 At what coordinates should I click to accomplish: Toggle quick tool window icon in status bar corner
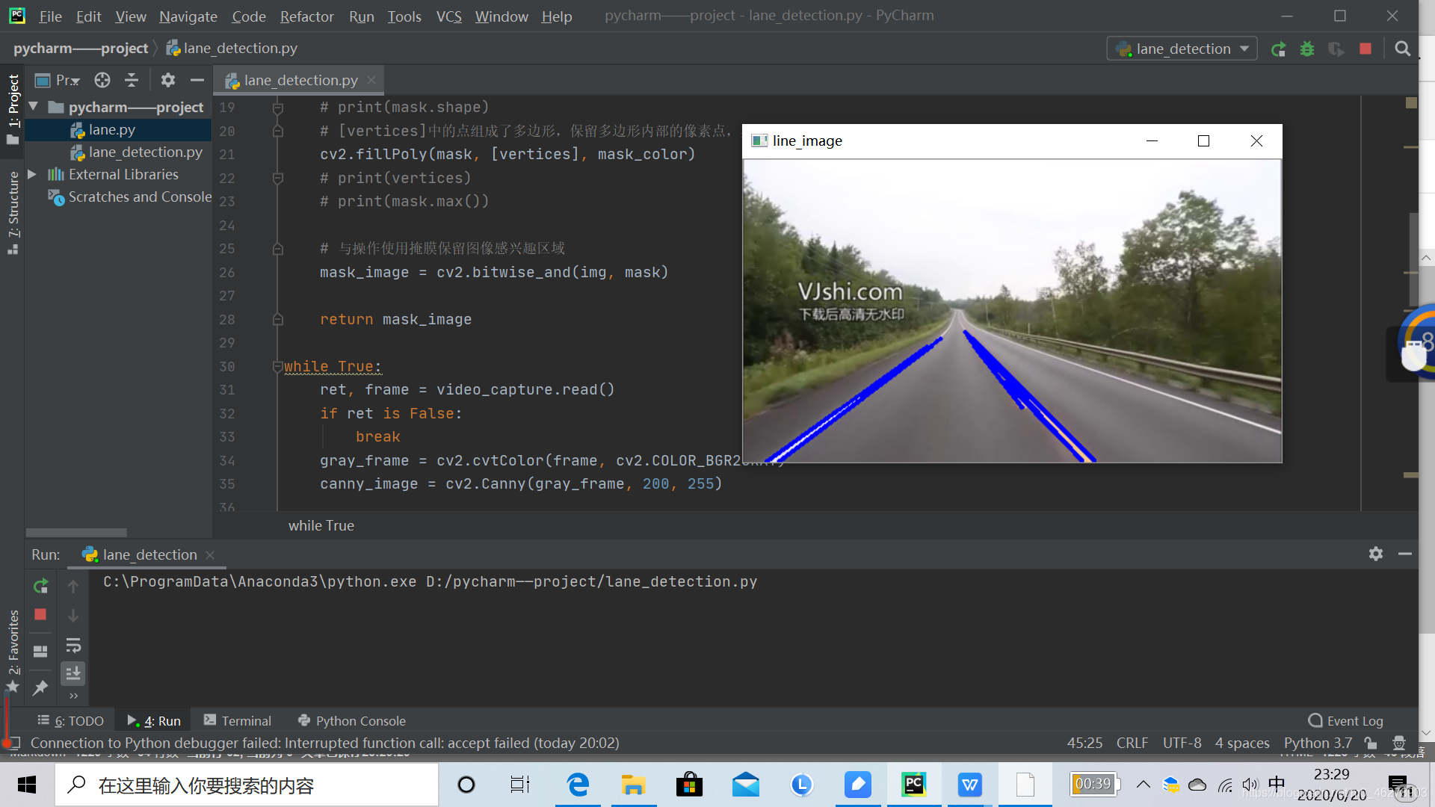[13, 743]
